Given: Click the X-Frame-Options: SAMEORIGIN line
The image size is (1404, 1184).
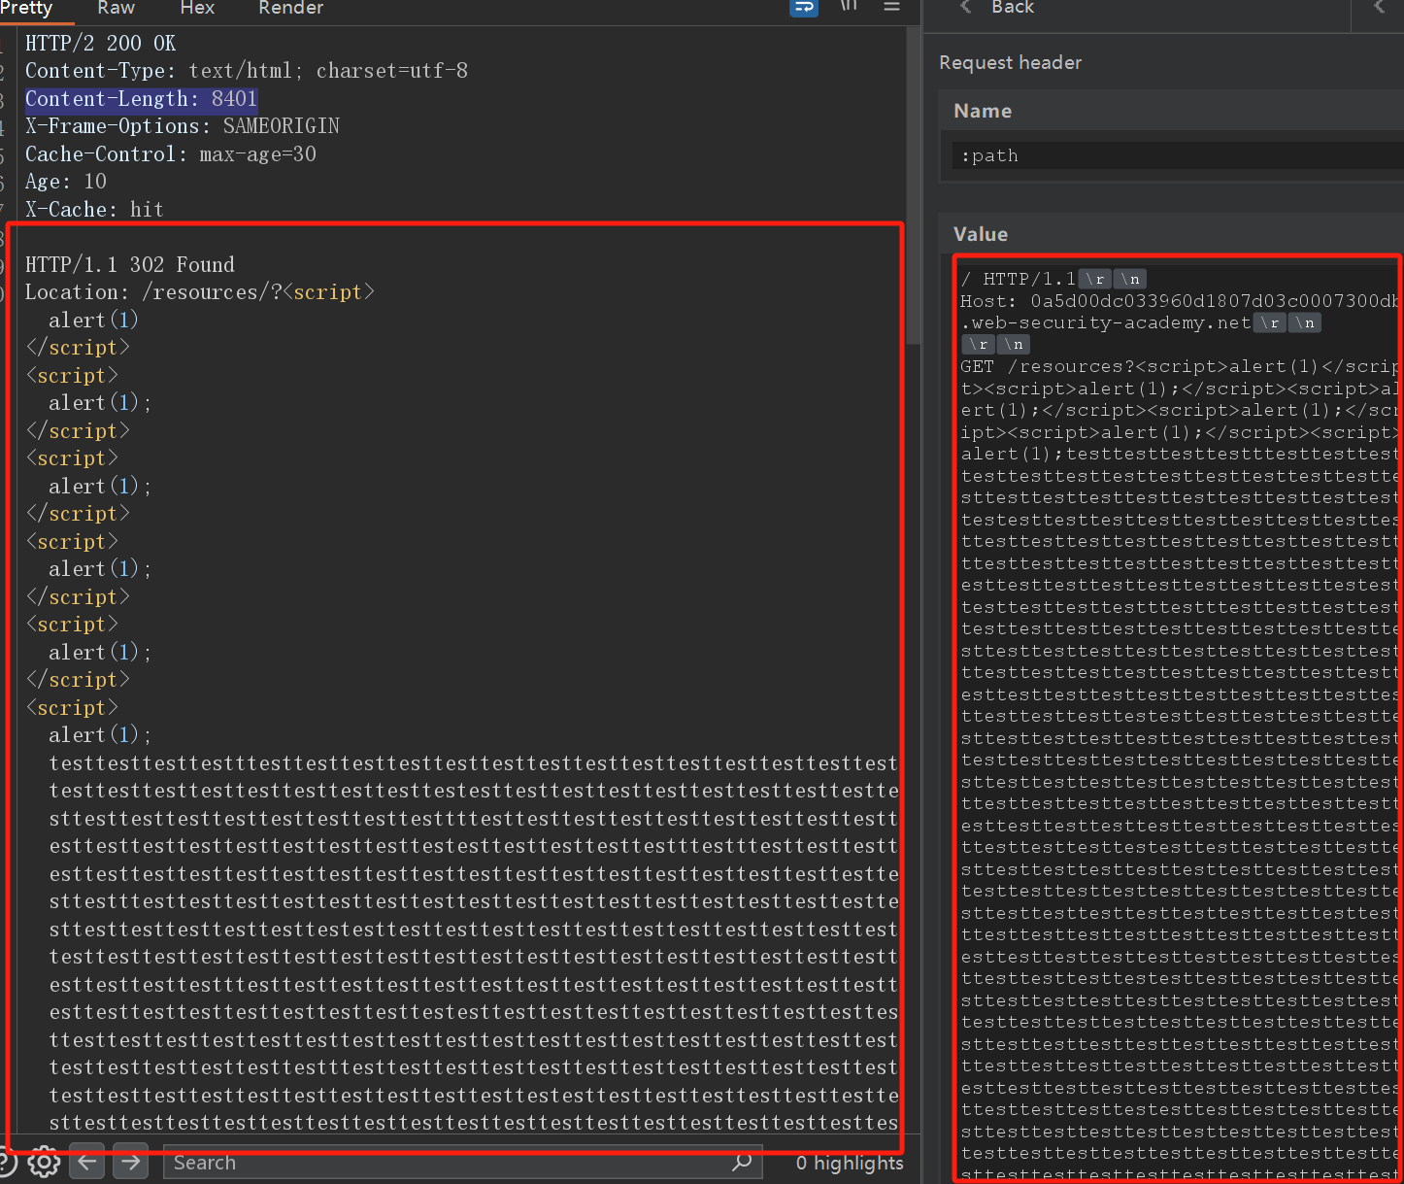Looking at the screenshot, I should point(183,126).
